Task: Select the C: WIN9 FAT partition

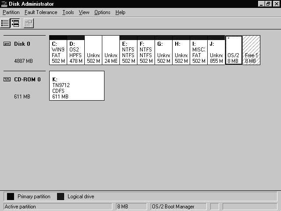Action: [x=58, y=52]
